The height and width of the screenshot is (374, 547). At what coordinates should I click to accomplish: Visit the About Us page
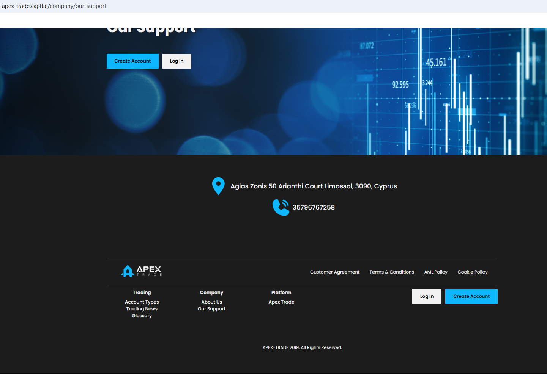pos(211,302)
